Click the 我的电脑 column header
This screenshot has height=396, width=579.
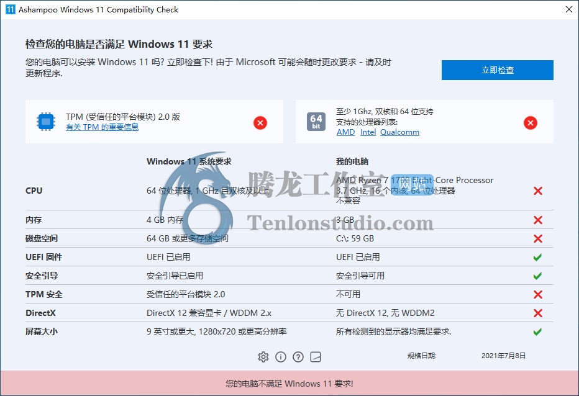coord(352,161)
